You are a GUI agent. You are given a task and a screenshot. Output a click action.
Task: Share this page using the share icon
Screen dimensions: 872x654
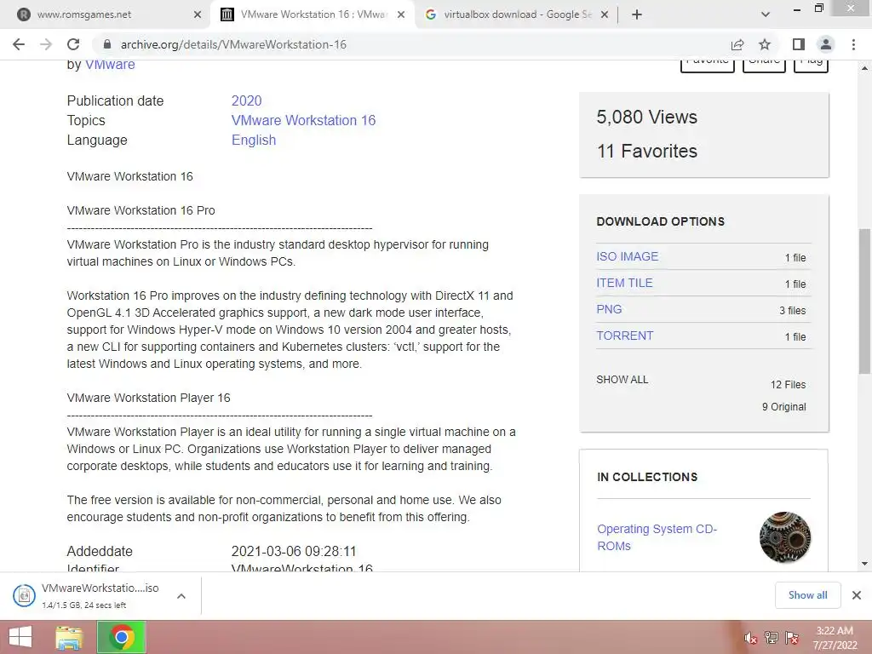click(x=737, y=44)
